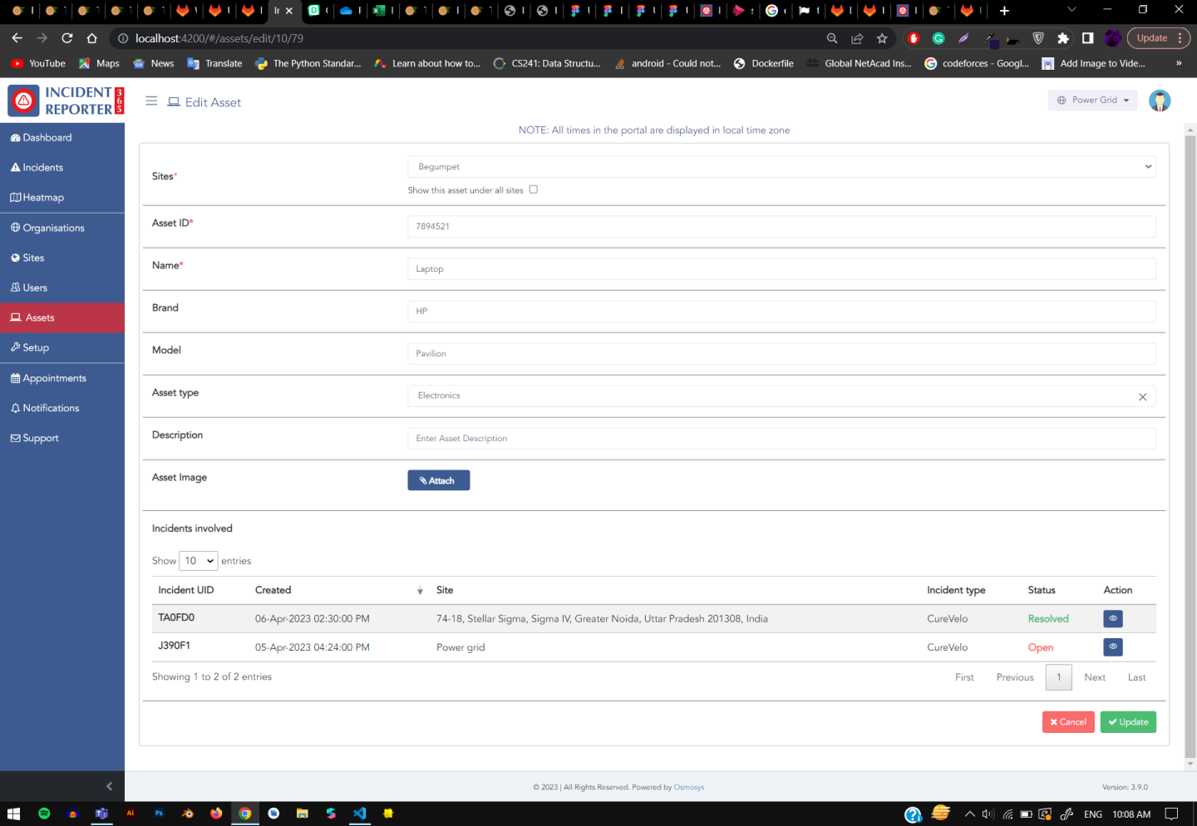Open Visual Studio Code from the taskbar
The image size is (1197, 826).
[359, 814]
